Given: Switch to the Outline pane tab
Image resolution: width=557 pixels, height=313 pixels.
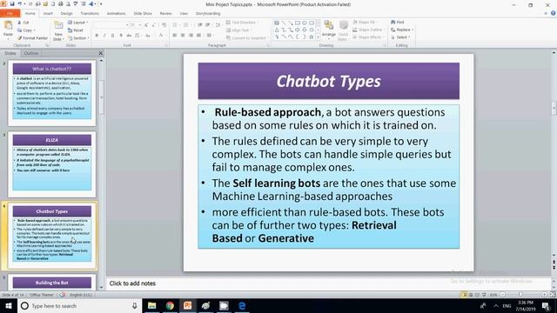Looking at the screenshot, I should coord(31,53).
